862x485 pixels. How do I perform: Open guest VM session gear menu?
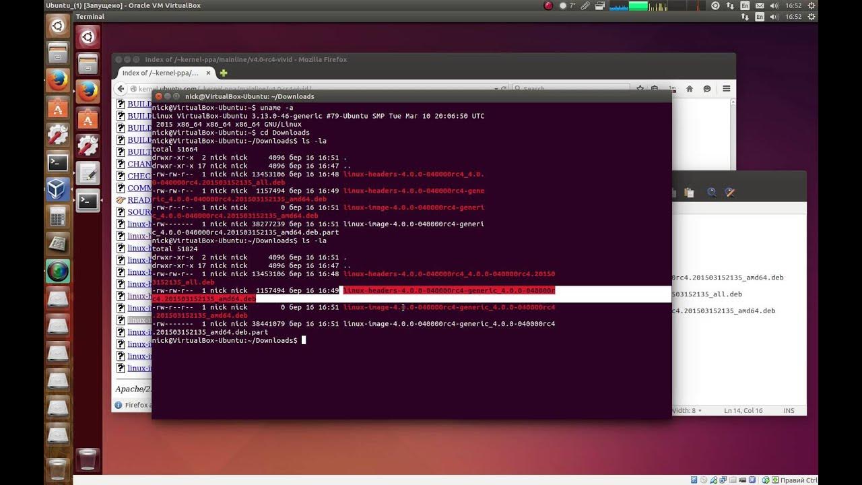tap(811, 17)
